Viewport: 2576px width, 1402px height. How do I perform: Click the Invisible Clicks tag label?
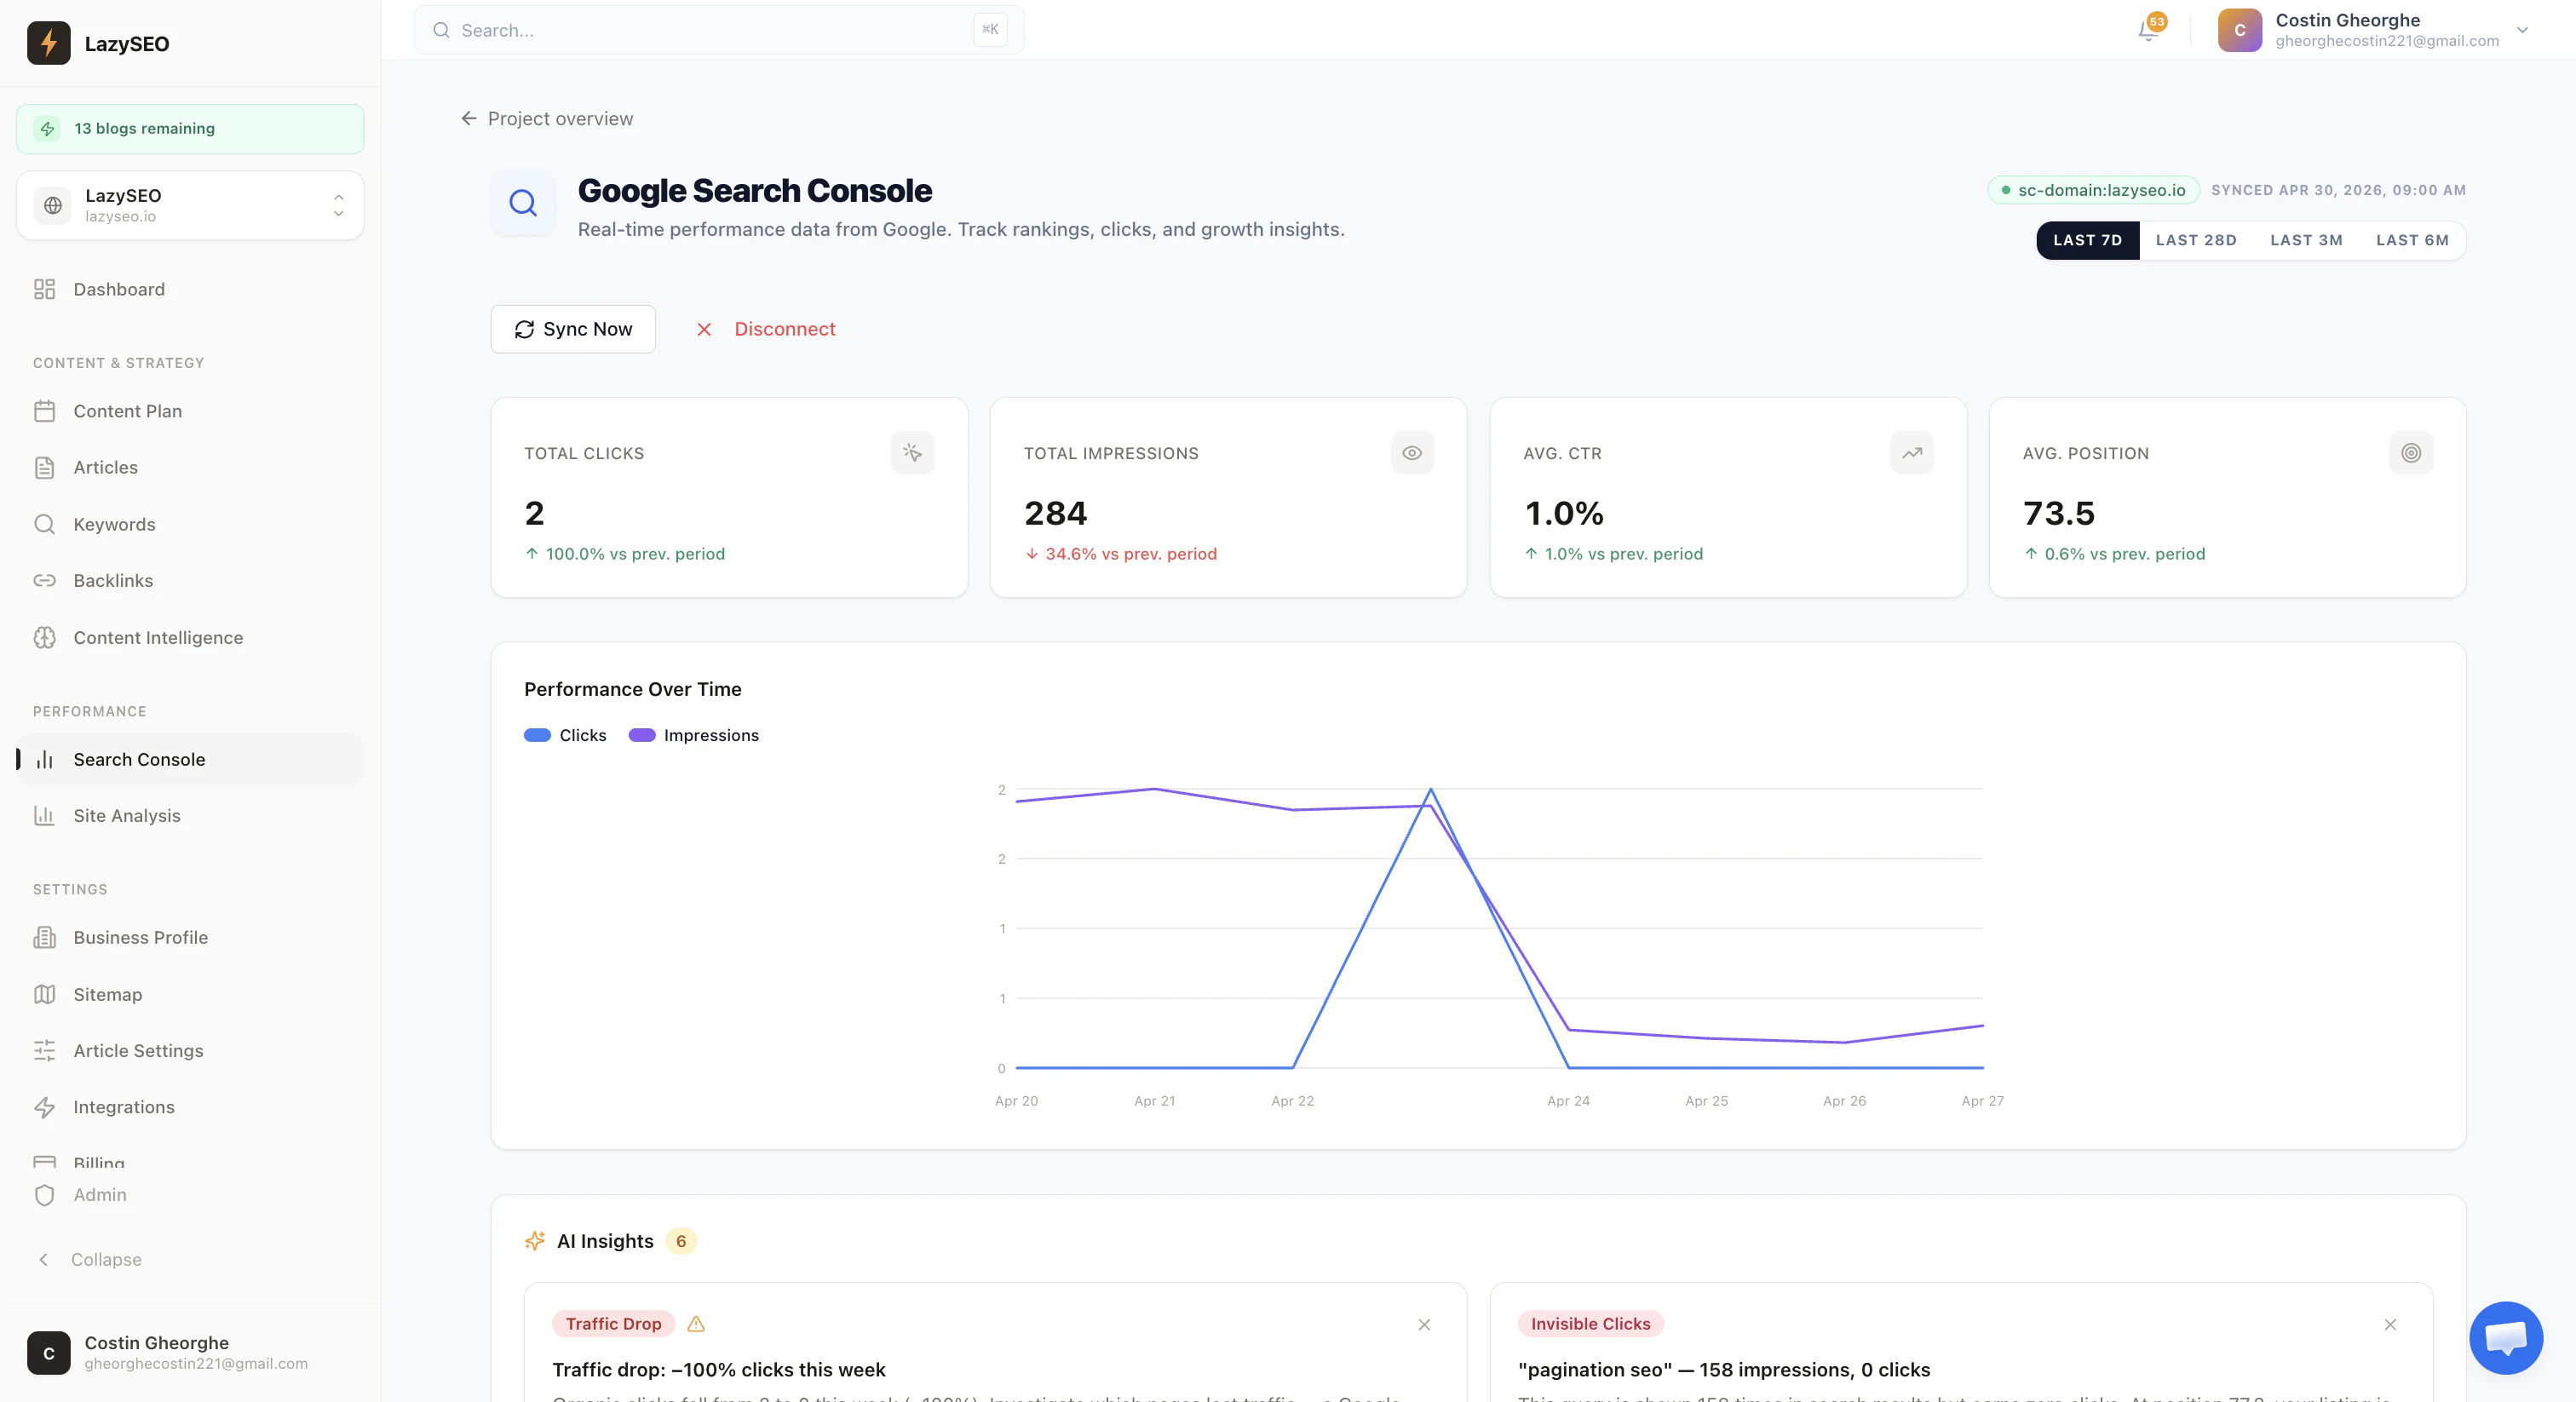pyautogui.click(x=1590, y=1324)
